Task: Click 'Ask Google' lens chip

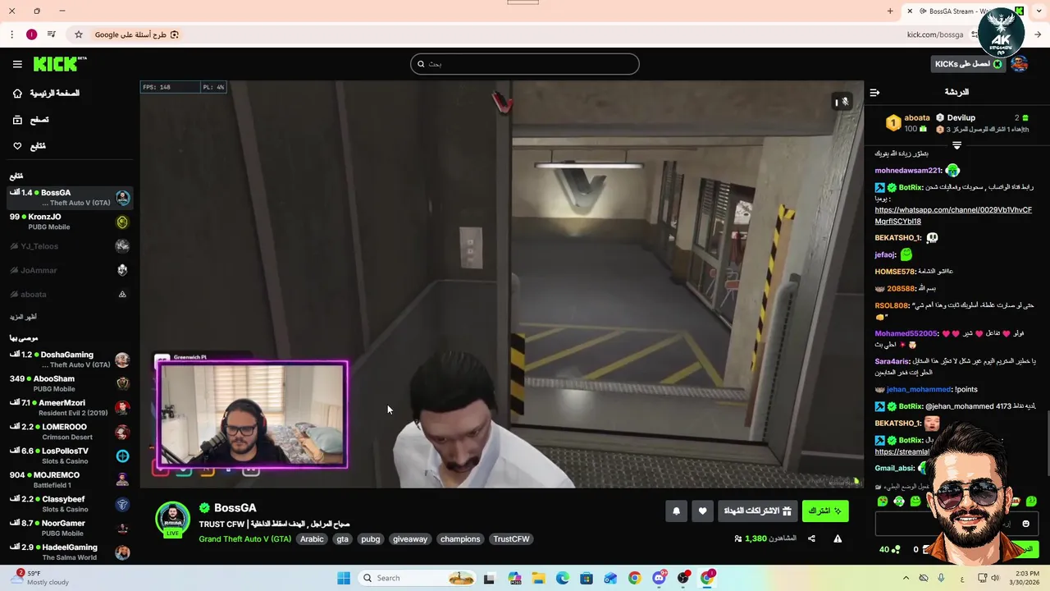Action: coord(137,34)
